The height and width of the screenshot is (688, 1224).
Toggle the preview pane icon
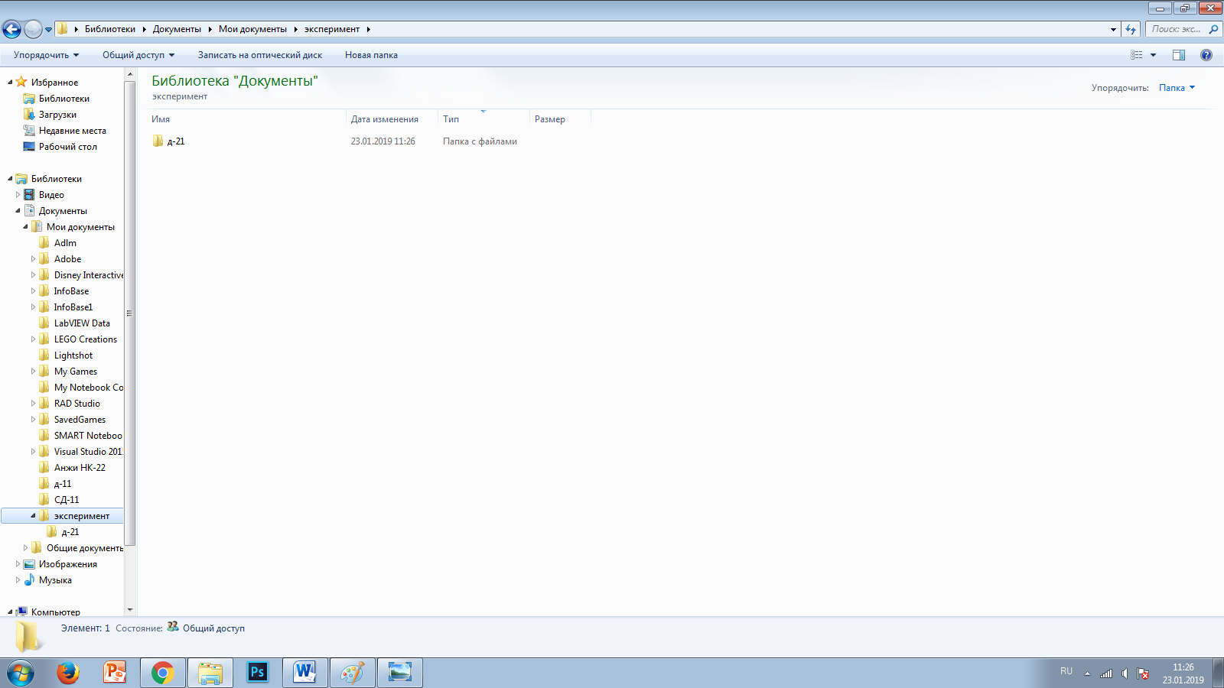[1179, 55]
